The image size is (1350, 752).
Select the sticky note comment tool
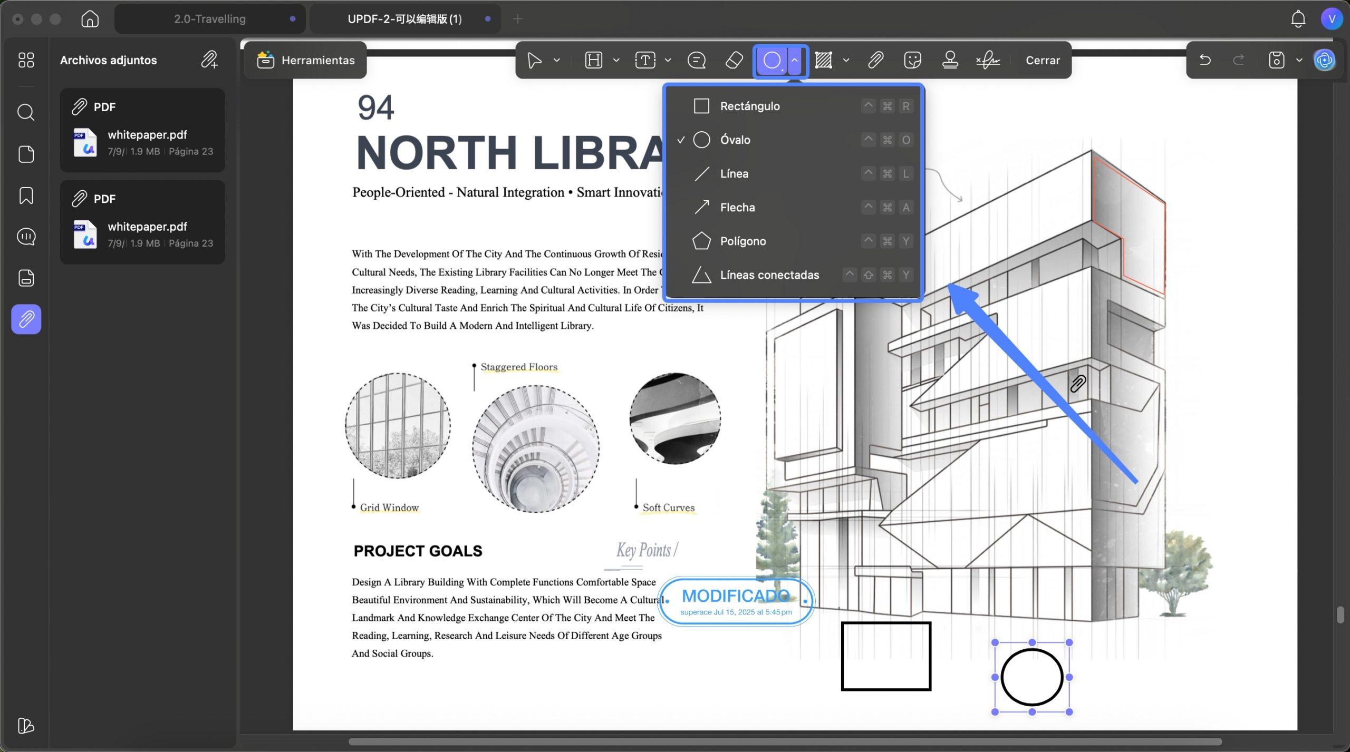click(x=697, y=60)
